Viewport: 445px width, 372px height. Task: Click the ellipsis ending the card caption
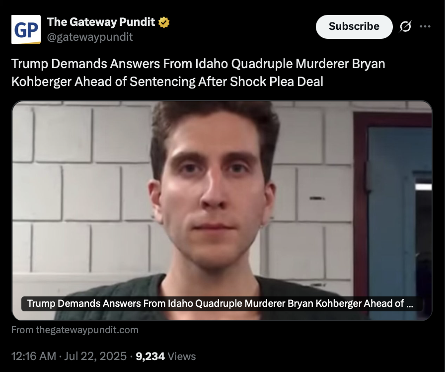pyautogui.click(x=410, y=304)
